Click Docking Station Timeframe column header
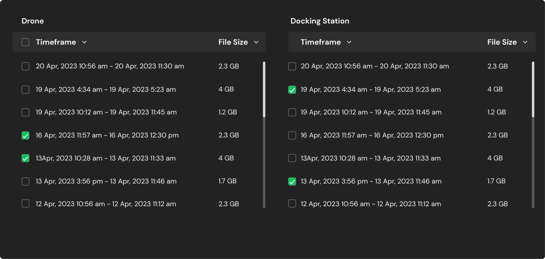 321,42
